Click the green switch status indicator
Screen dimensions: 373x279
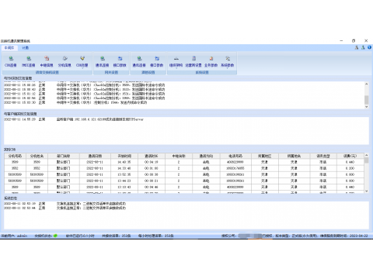click(x=55, y=236)
